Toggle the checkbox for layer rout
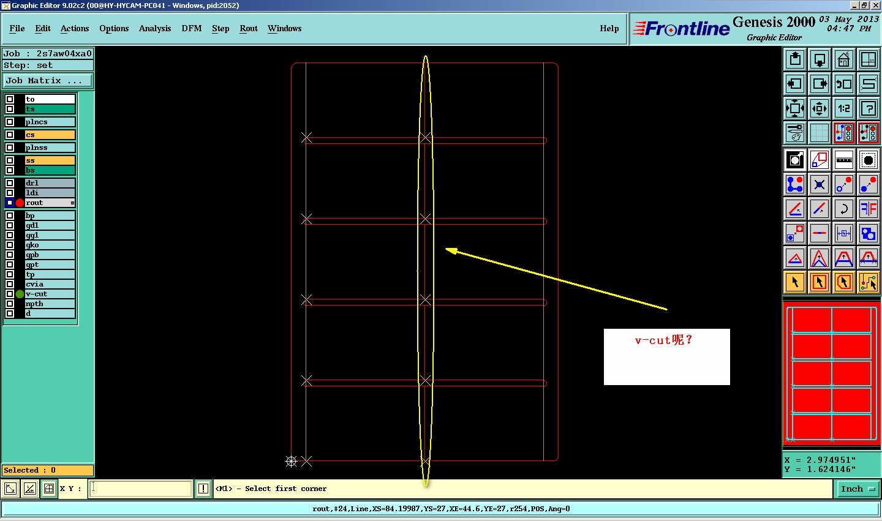Image resolution: width=882 pixels, height=521 pixels. point(10,203)
